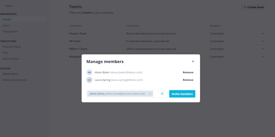Screen dimensions: 275x137
Task: Click the invite members input field
Action: 126,94
